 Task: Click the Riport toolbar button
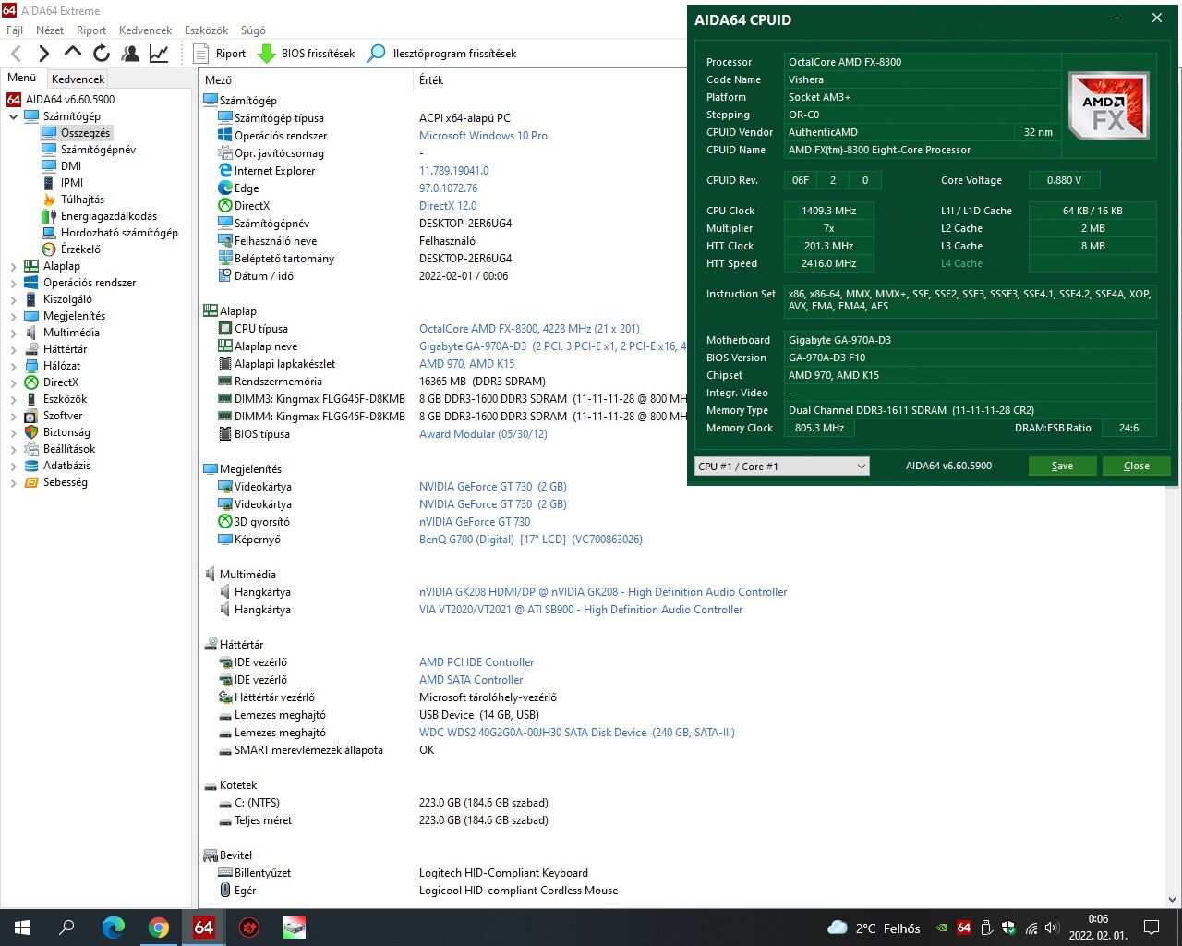[220, 54]
